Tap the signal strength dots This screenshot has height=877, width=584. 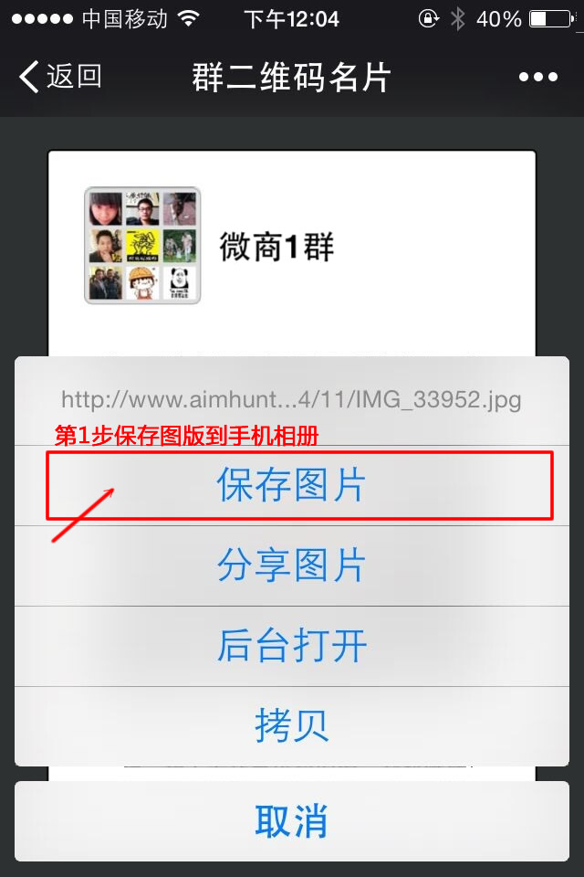42,19
